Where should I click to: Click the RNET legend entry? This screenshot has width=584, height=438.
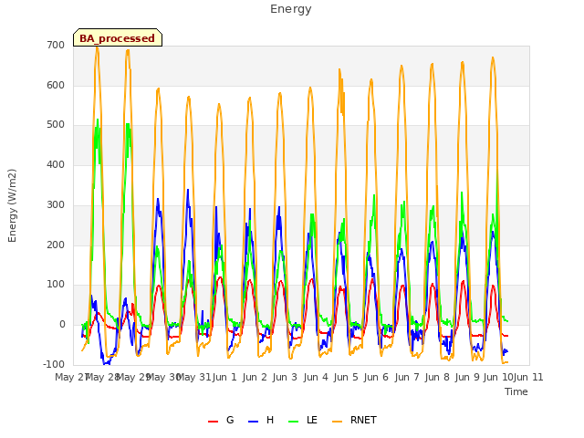[354, 420]
